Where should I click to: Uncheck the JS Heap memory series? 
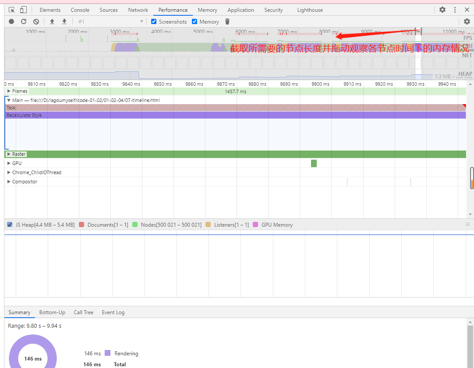(x=9, y=224)
